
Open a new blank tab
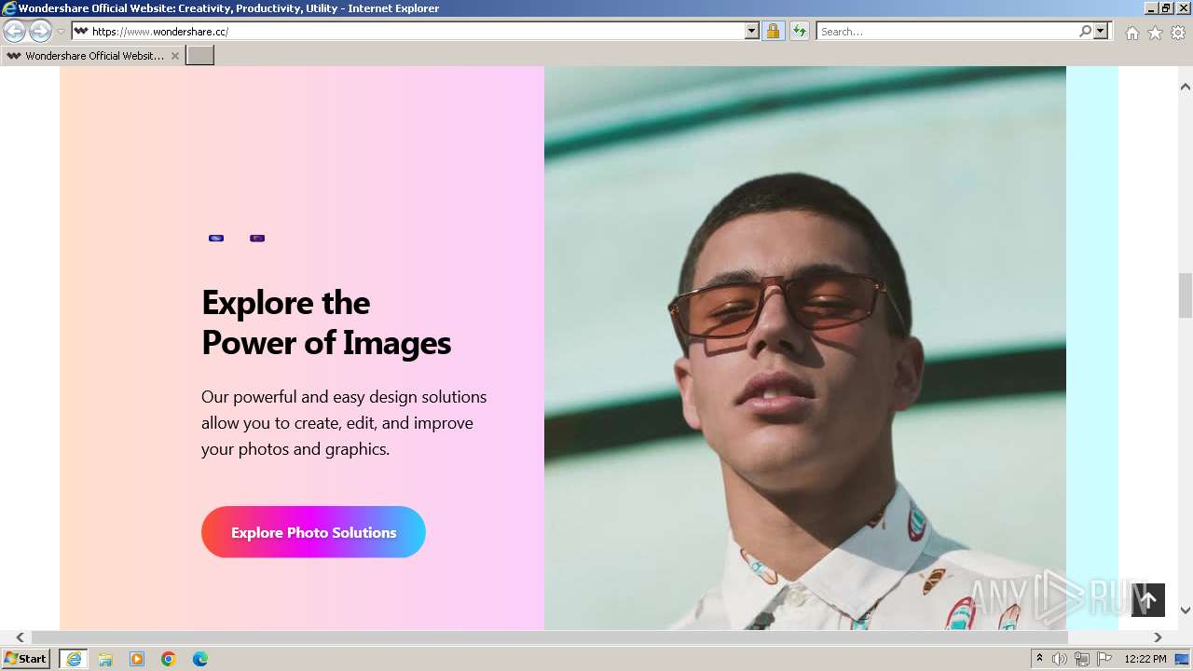pyautogui.click(x=200, y=56)
